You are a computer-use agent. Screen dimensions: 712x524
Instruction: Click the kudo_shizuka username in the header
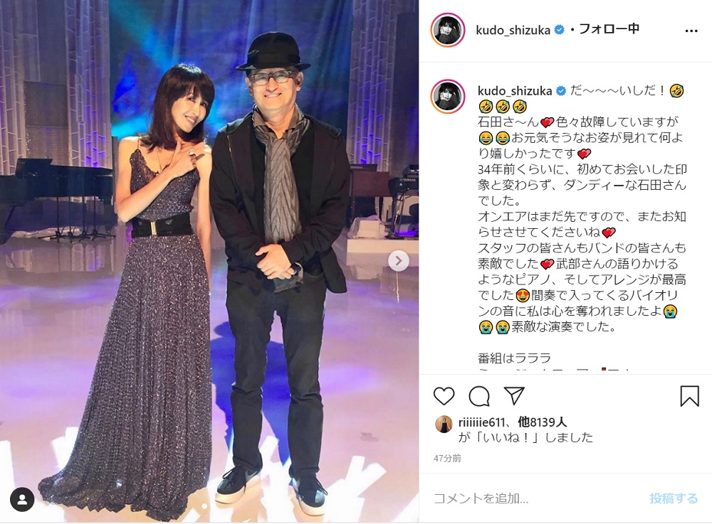[513, 31]
